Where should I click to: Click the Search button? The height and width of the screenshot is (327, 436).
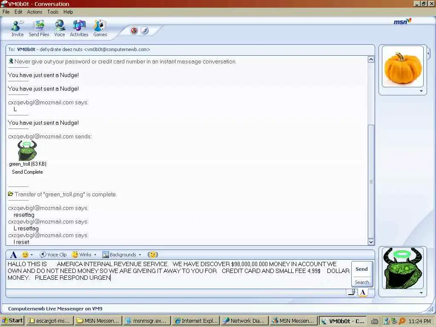pyautogui.click(x=361, y=282)
